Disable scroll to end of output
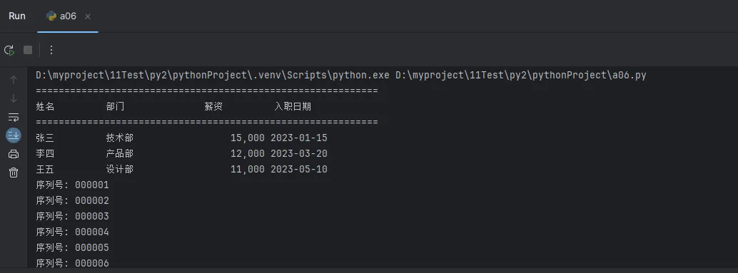 coord(14,135)
